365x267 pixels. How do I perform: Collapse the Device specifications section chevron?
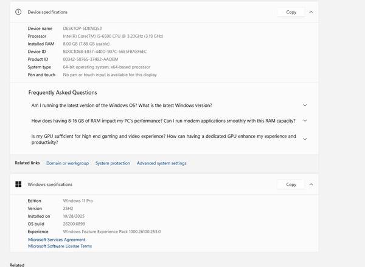(x=311, y=12)
